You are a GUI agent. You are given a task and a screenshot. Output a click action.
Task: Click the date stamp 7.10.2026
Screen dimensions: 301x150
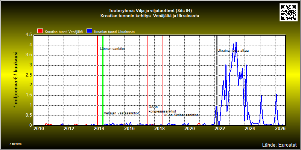point(15,144)
